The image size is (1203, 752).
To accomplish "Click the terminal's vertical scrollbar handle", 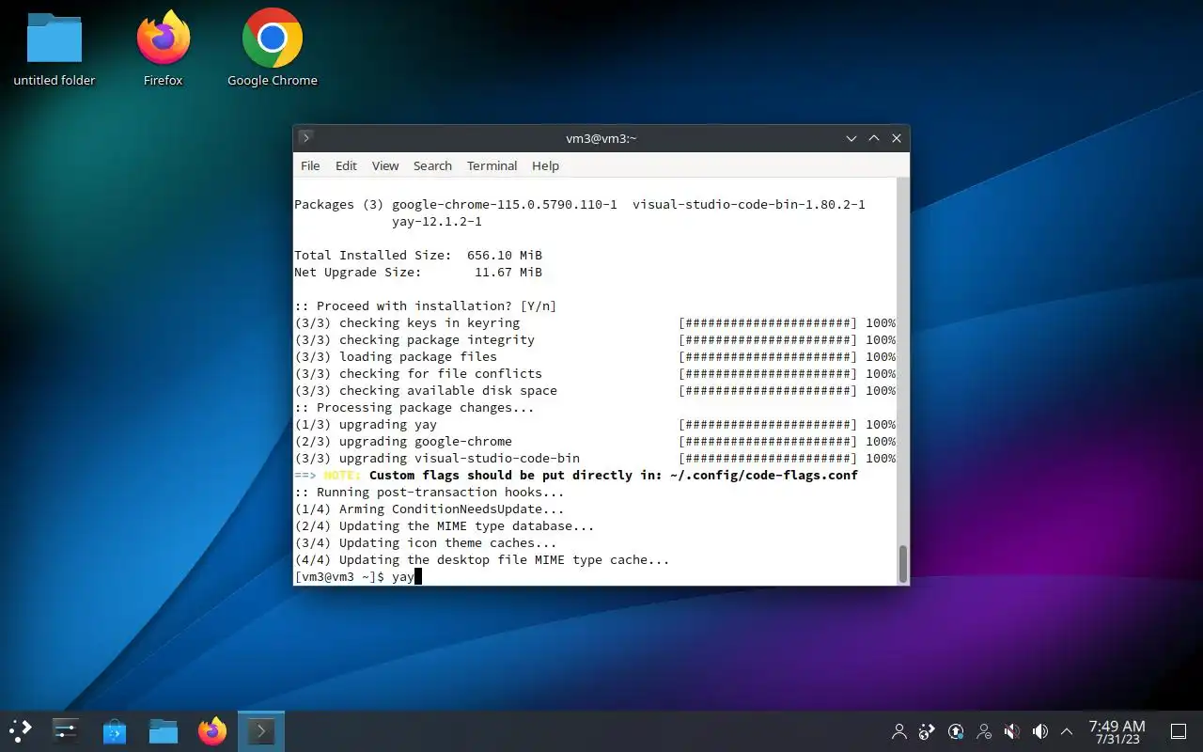I will tap(903, 563).
